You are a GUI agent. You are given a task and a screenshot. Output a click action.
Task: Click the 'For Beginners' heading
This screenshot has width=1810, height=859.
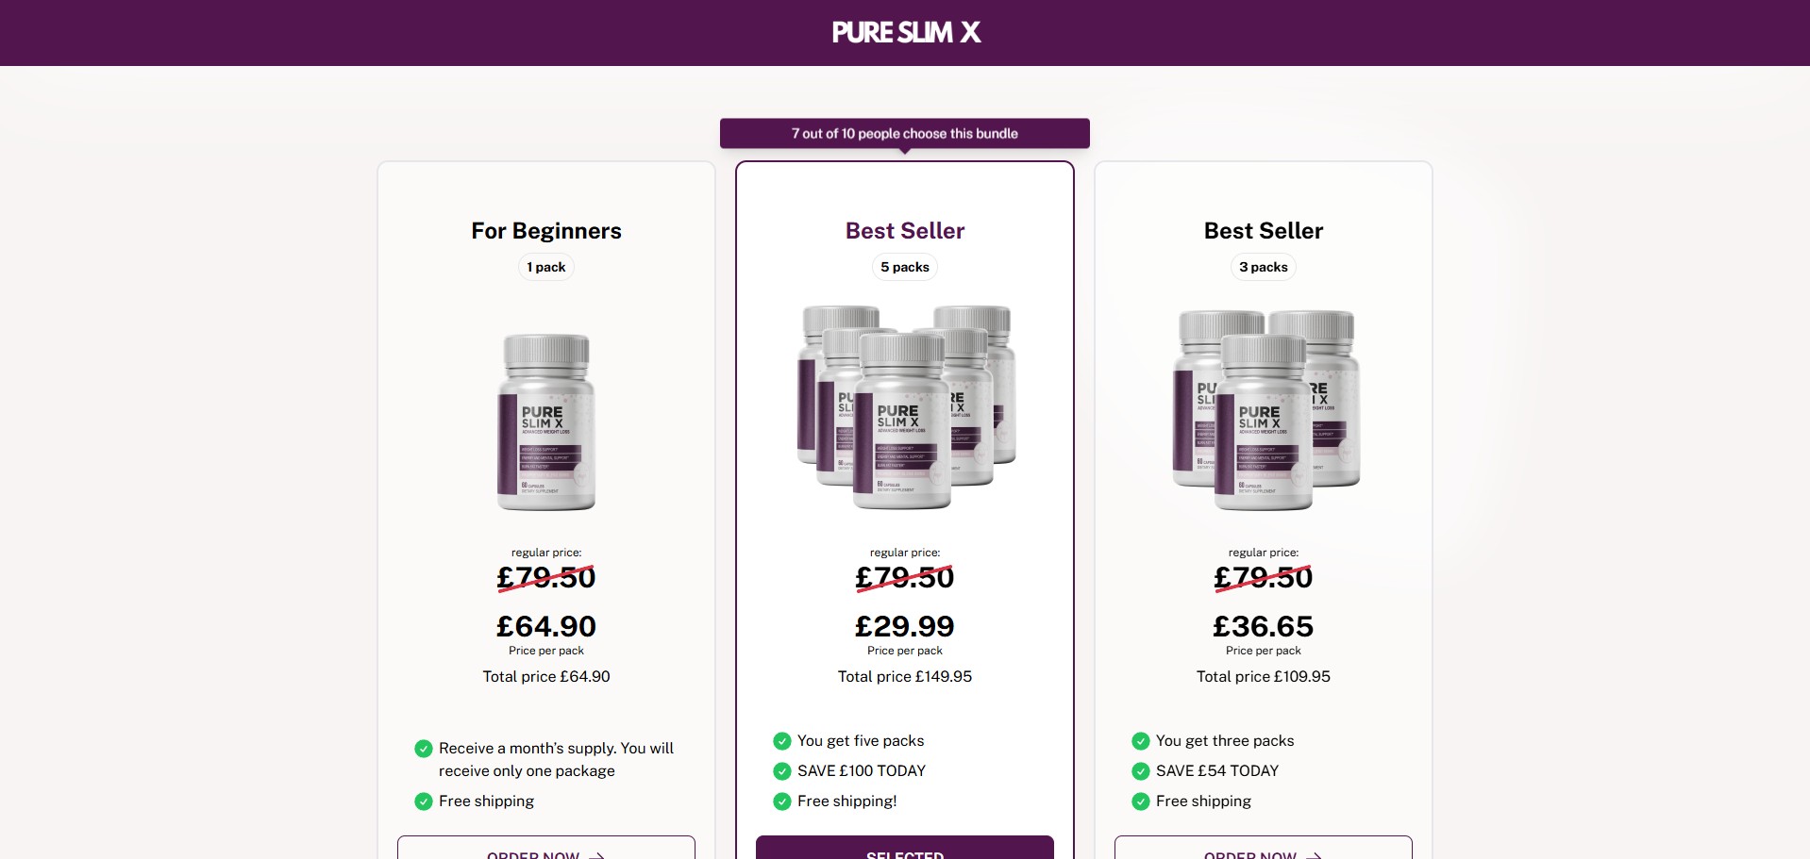[x=546, y=231]
